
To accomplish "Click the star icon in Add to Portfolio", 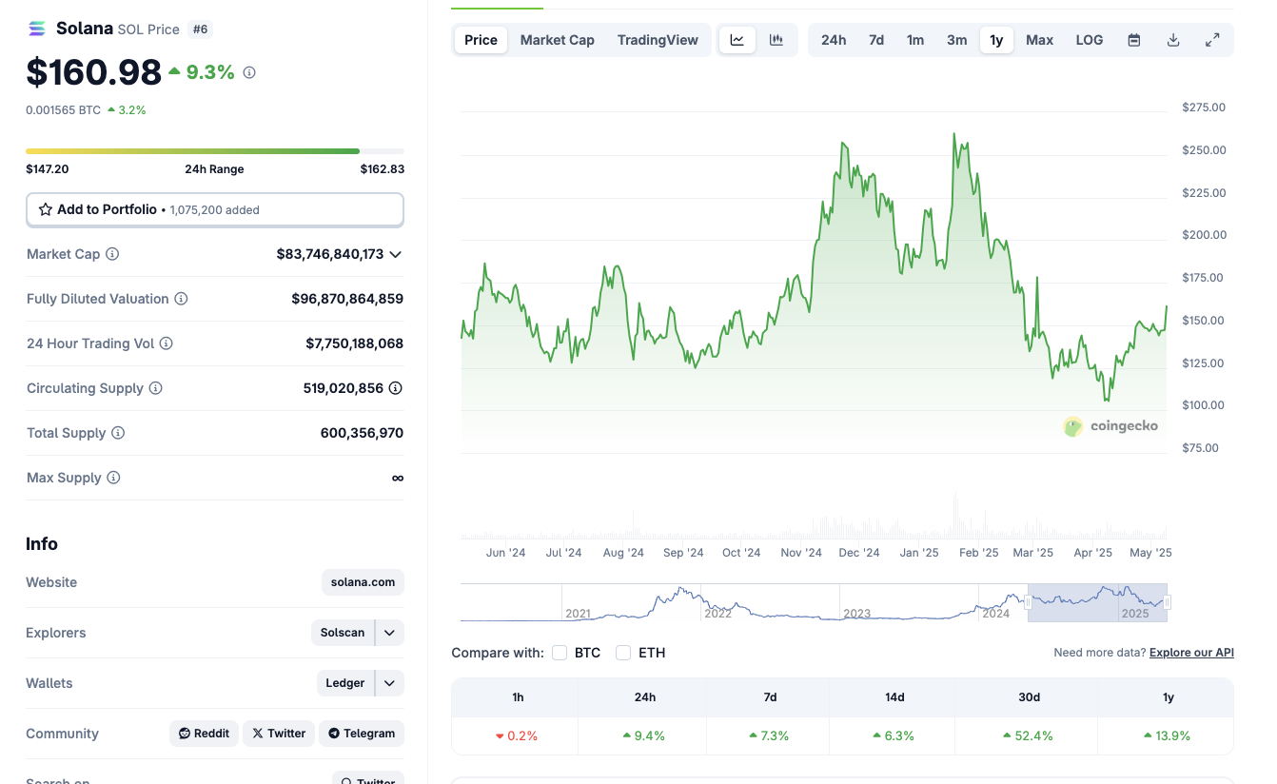I will click(x=46, y=209).
